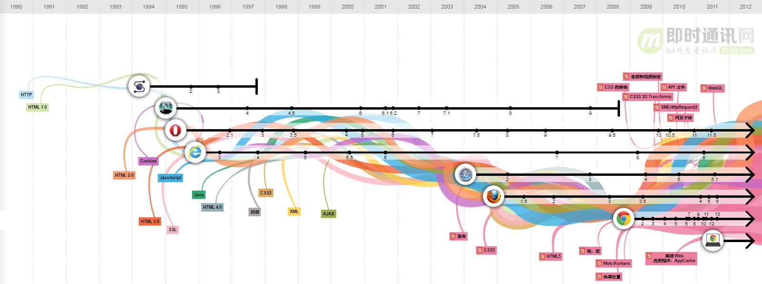Click the Netscape Navigator browser icon
The image size is (762, 284).
point(166,108)
